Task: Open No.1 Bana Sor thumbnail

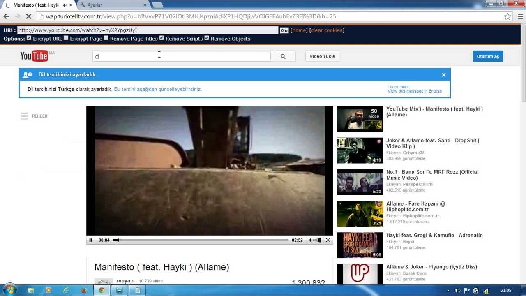Action: 360,182
